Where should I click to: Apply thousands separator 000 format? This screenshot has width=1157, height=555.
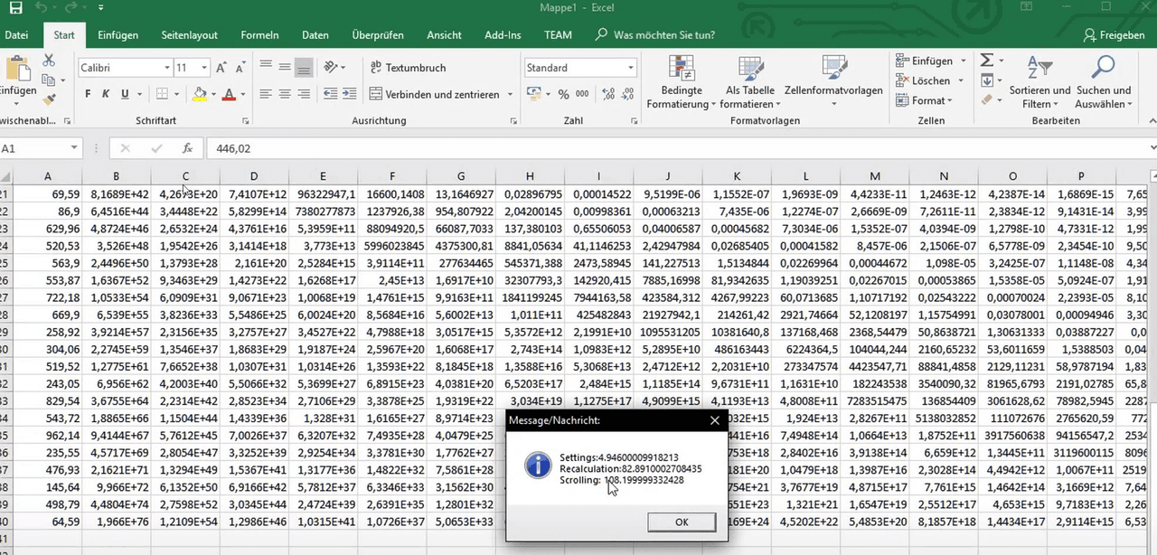(x=583, y=94)
